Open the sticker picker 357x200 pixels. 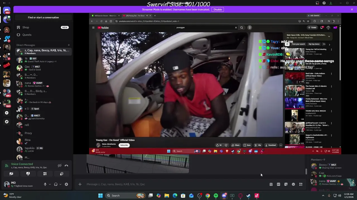[x=286, y=184]
